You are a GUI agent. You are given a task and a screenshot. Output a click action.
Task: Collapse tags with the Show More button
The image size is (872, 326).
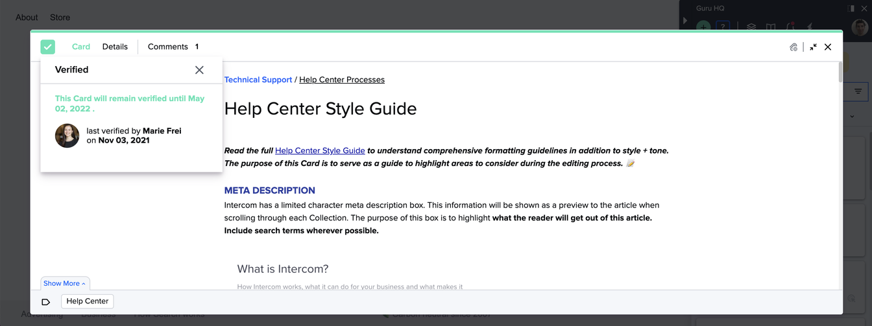(x=65, y=283)
